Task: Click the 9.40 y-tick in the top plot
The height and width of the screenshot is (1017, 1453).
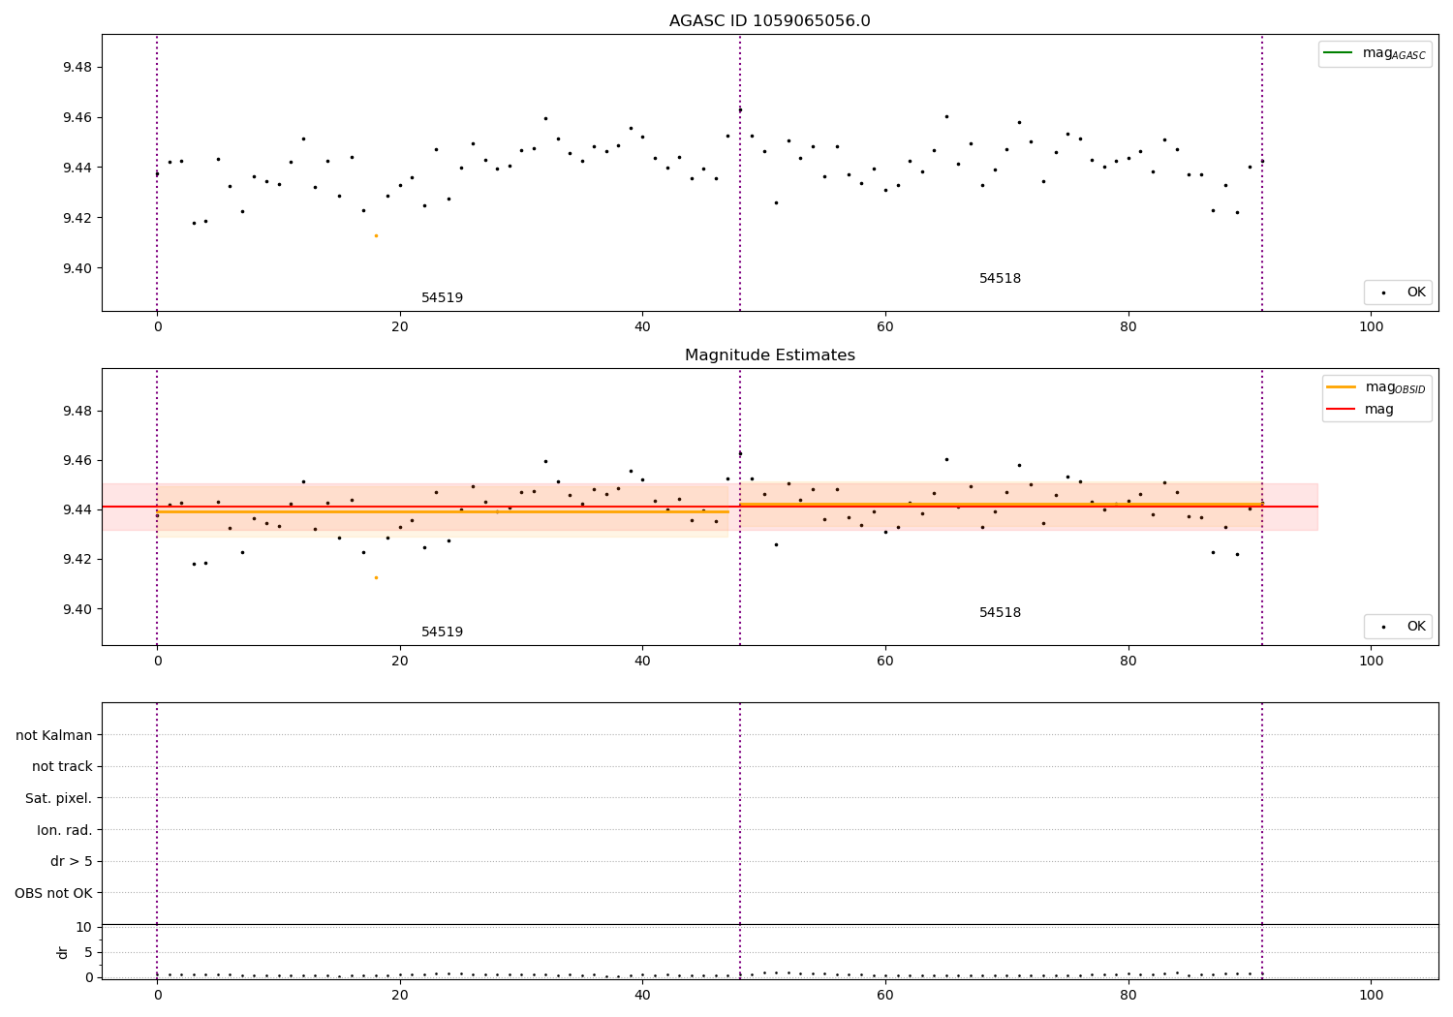Action: (77, 268)
